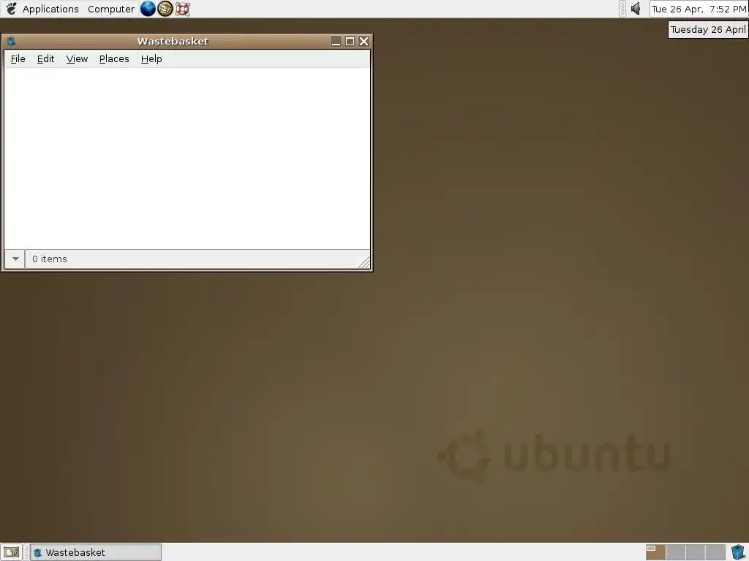Click the '0 items' status text
The height and width of the screenshot is (561, 749).
pyautogui.click(x=50, y=259)
